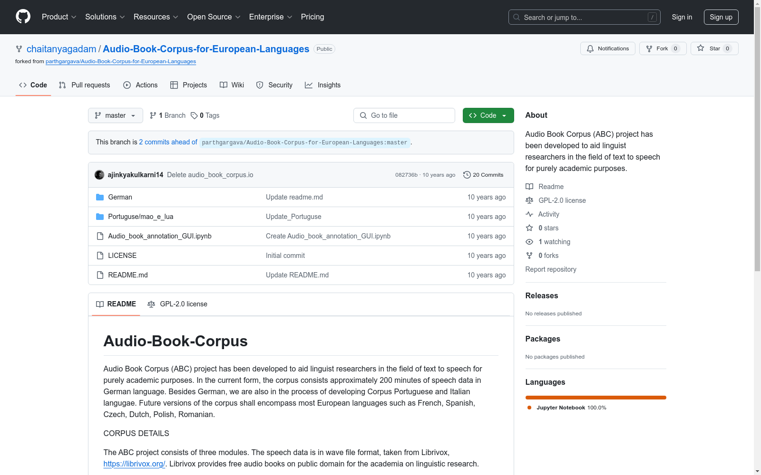761x475 pixels.
Task: Open the librivox.org link in README
Action: point(134,464)
